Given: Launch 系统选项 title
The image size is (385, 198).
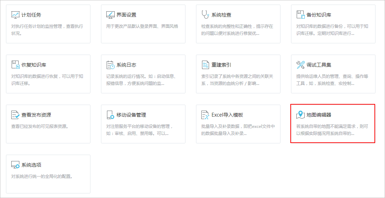Looking at the screenshot, I should [x=31, y=165].
